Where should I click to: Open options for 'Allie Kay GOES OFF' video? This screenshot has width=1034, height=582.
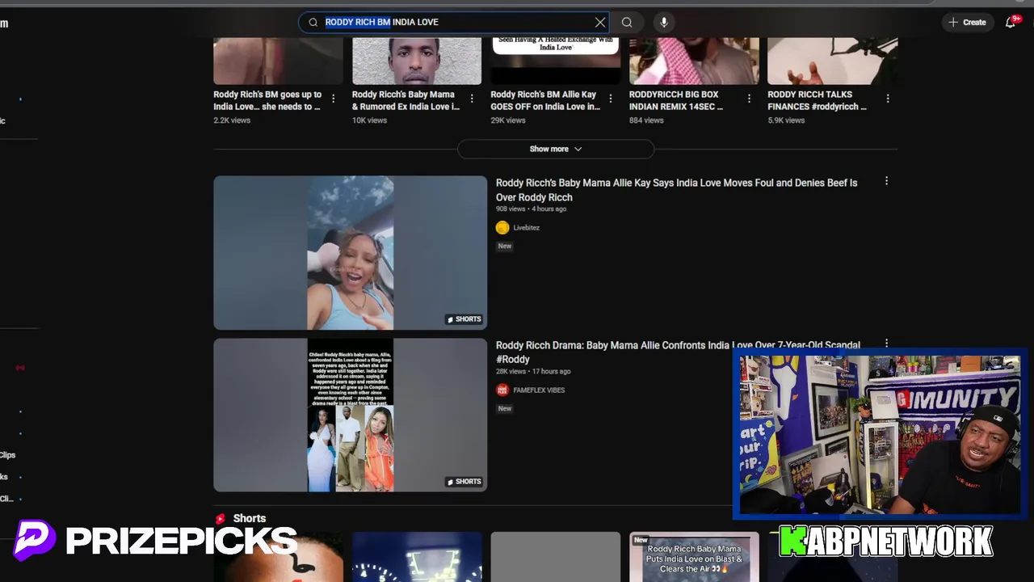point(611,99)
